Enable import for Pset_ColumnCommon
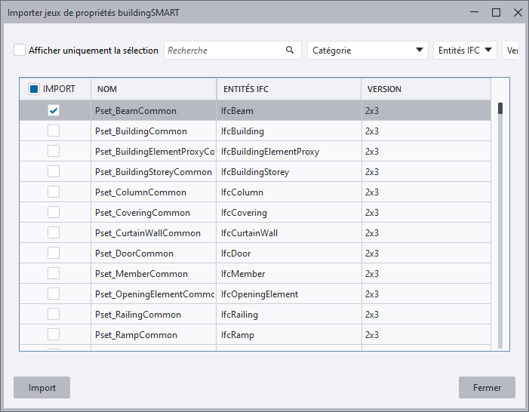 pyautogui.click(x=54, y=192)
